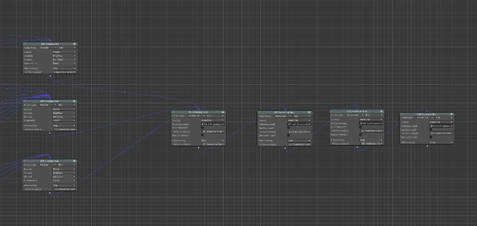The width and height of the screenshot is (477, 226).
Task: Open Method dropdown on top Variable: Set node
Action: 64,60
